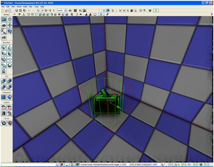Screen dimensions: 214x167
Task: Open the Build menu
Action: pos(25,6)
